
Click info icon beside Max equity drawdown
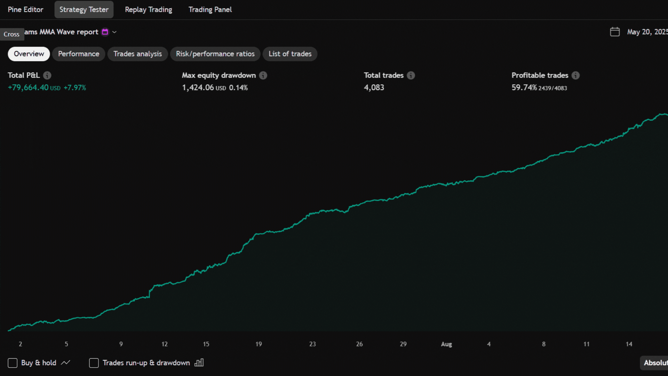pyautogui.click(x=263, y=75)
